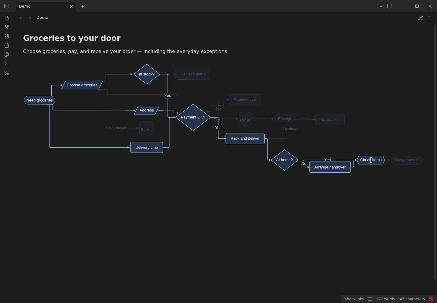Navigate back with the left arrow

[21, 18]
